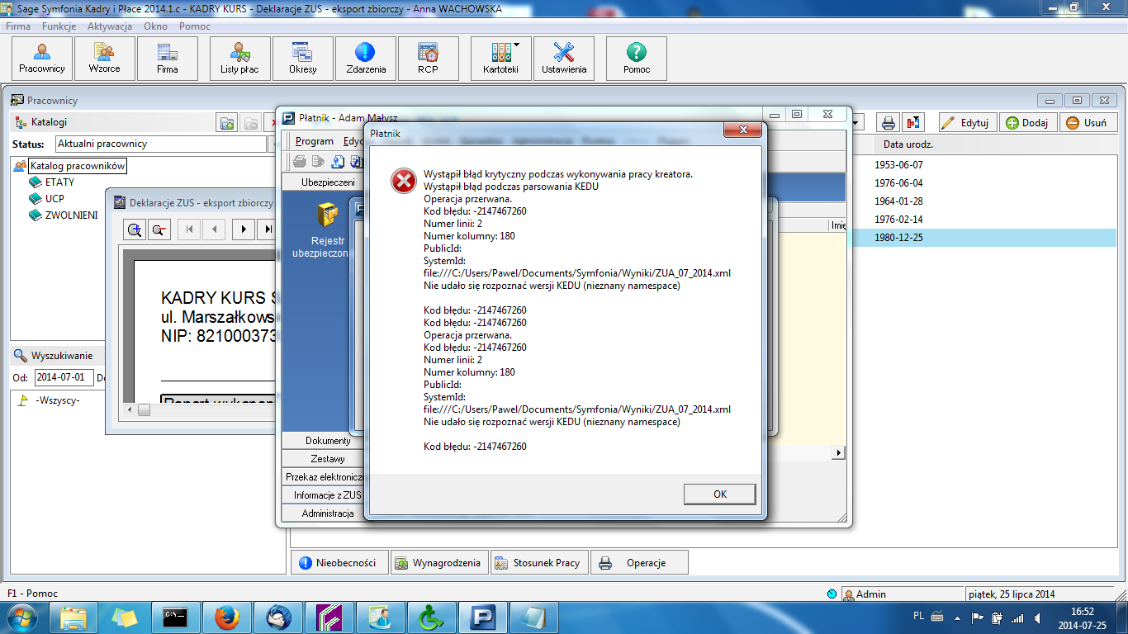Open the Pracownicy module in toolbar
The image size is (1128, 634).
[x=42, y=59]
